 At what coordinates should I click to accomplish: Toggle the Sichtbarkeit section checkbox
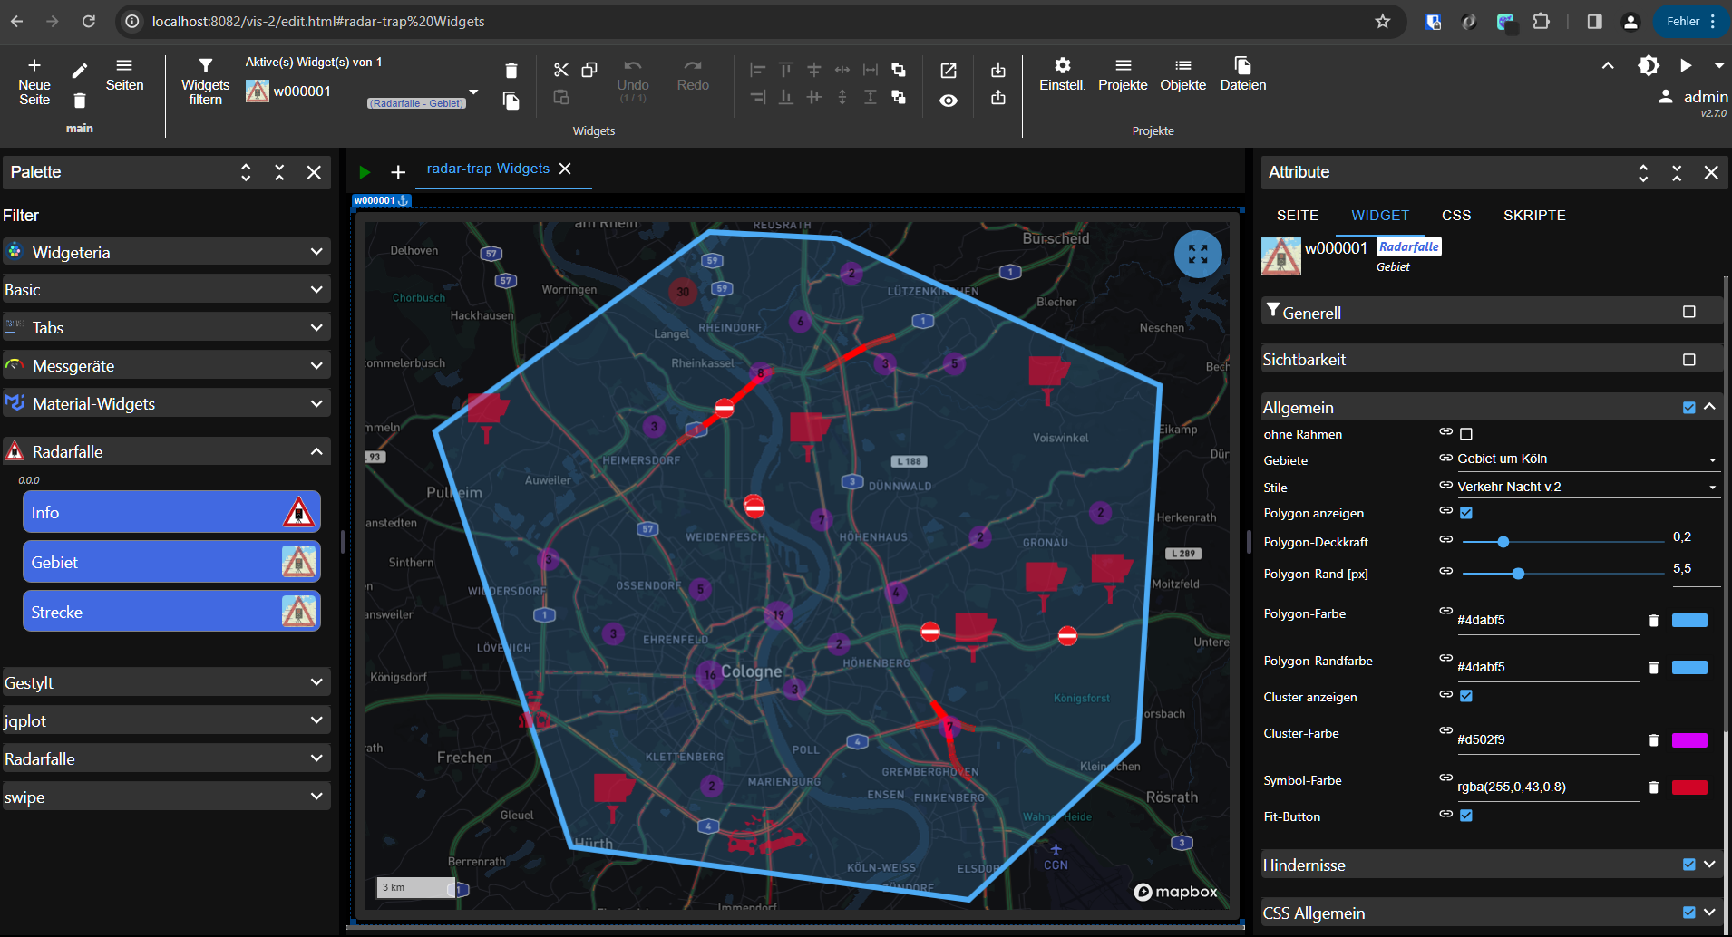tap(1689, 360)
